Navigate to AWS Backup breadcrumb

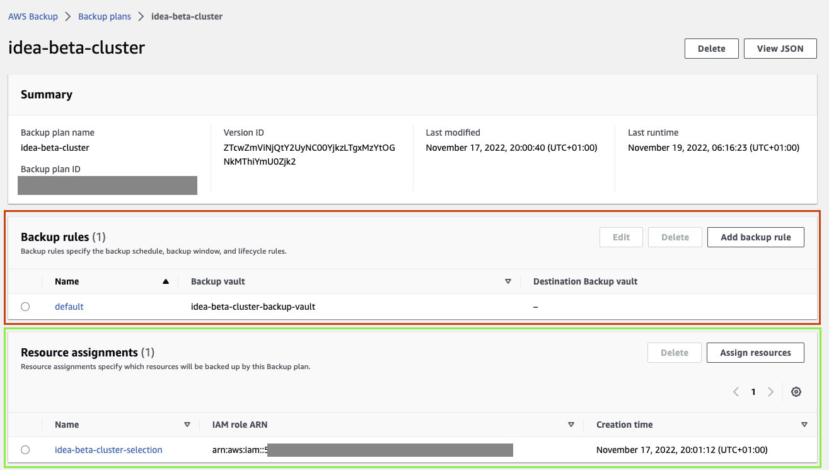click(33, 16)
